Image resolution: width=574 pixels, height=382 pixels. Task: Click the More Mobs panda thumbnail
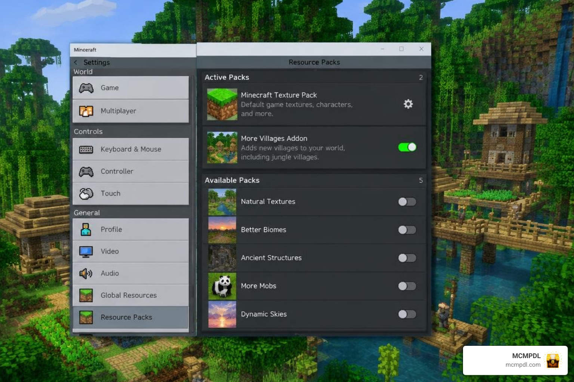click(x=222, y=286)
